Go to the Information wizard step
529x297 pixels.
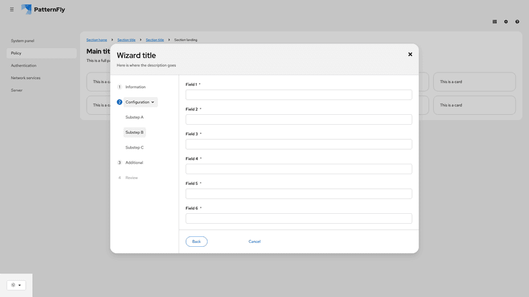coord(136,87)
